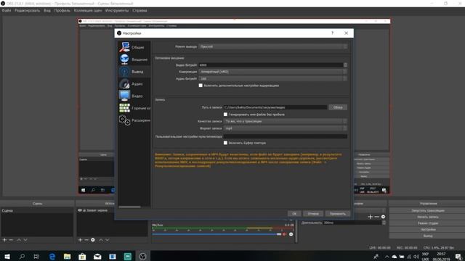Remove the selected source with the minus icon
The height and width of the screenshot is (261, 465).
(x=86, y=240)
